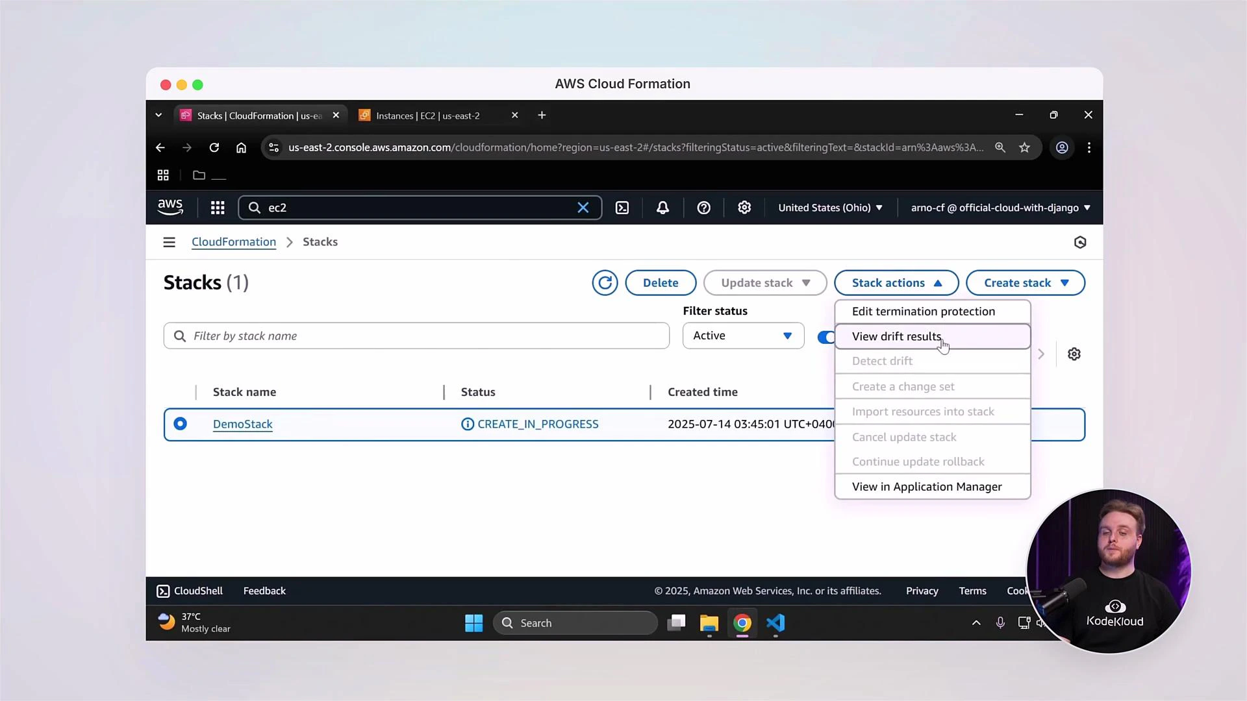Open AWS console settings gear
This screenshot has width=1247, height=701.
pos(744,208)
